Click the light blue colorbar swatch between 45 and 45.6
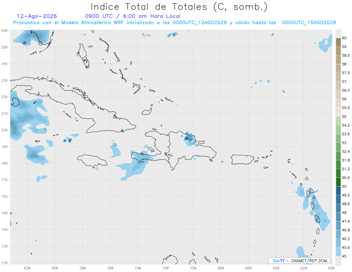This screenshot has width=352, height=272. [338, 252]
